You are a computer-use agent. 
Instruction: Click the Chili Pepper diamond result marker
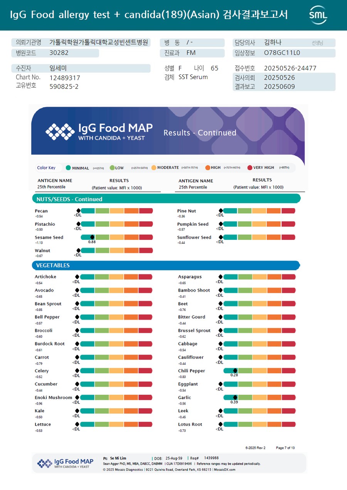pos(235,370)
